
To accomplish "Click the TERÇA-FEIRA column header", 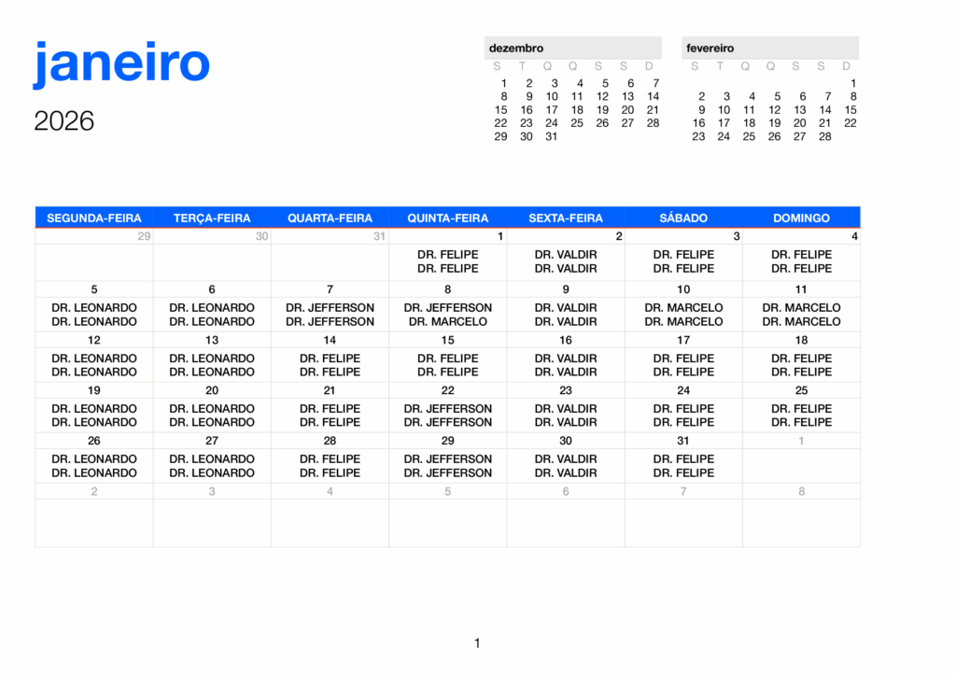I will tap(212, 218).
